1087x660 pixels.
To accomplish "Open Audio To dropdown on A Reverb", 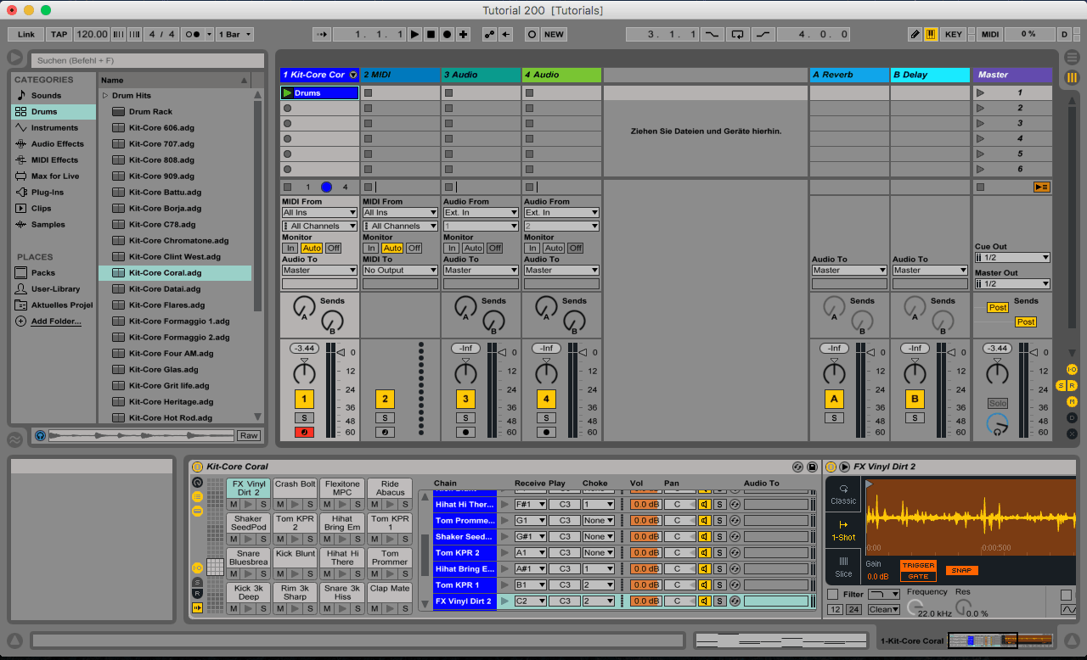I will 848,271.
